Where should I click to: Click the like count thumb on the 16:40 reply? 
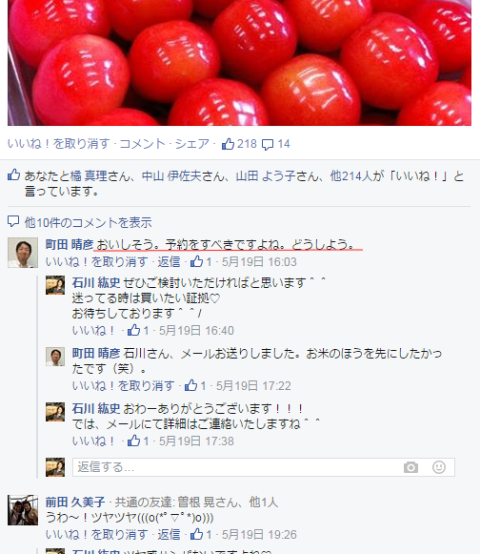pyautogui.click(x=133, y=330)
